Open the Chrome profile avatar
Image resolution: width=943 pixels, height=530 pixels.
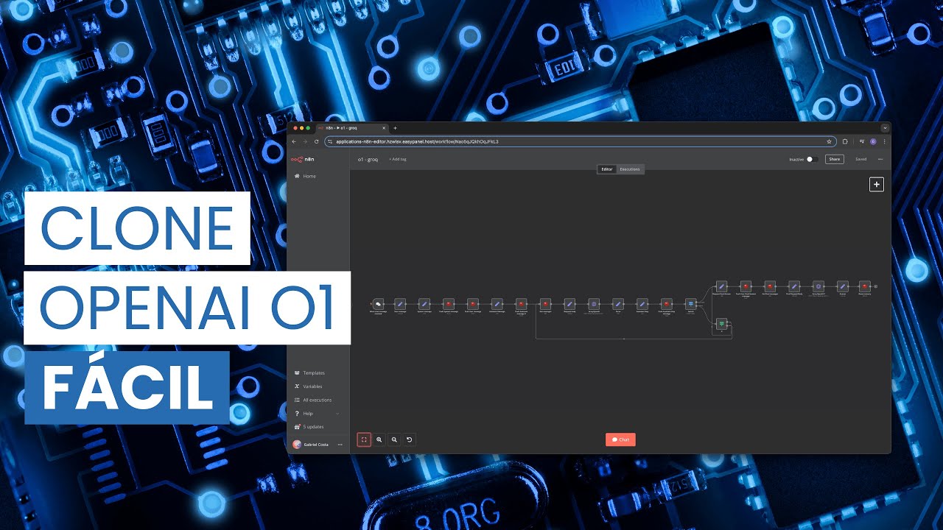pos(873,141)
